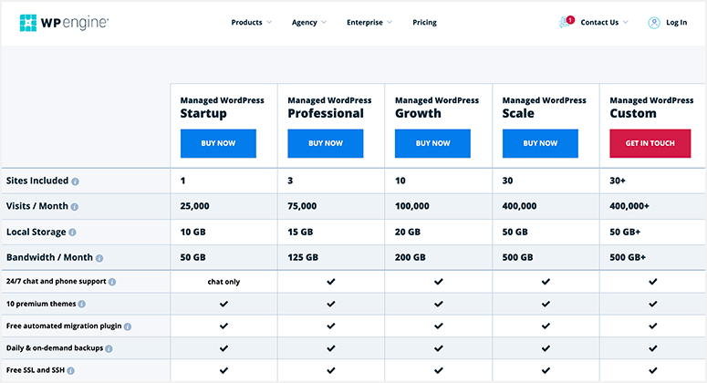Click Scale checkmark for migration plugin
The width and height of the screenshot is (707, 383).
[546, 326]
